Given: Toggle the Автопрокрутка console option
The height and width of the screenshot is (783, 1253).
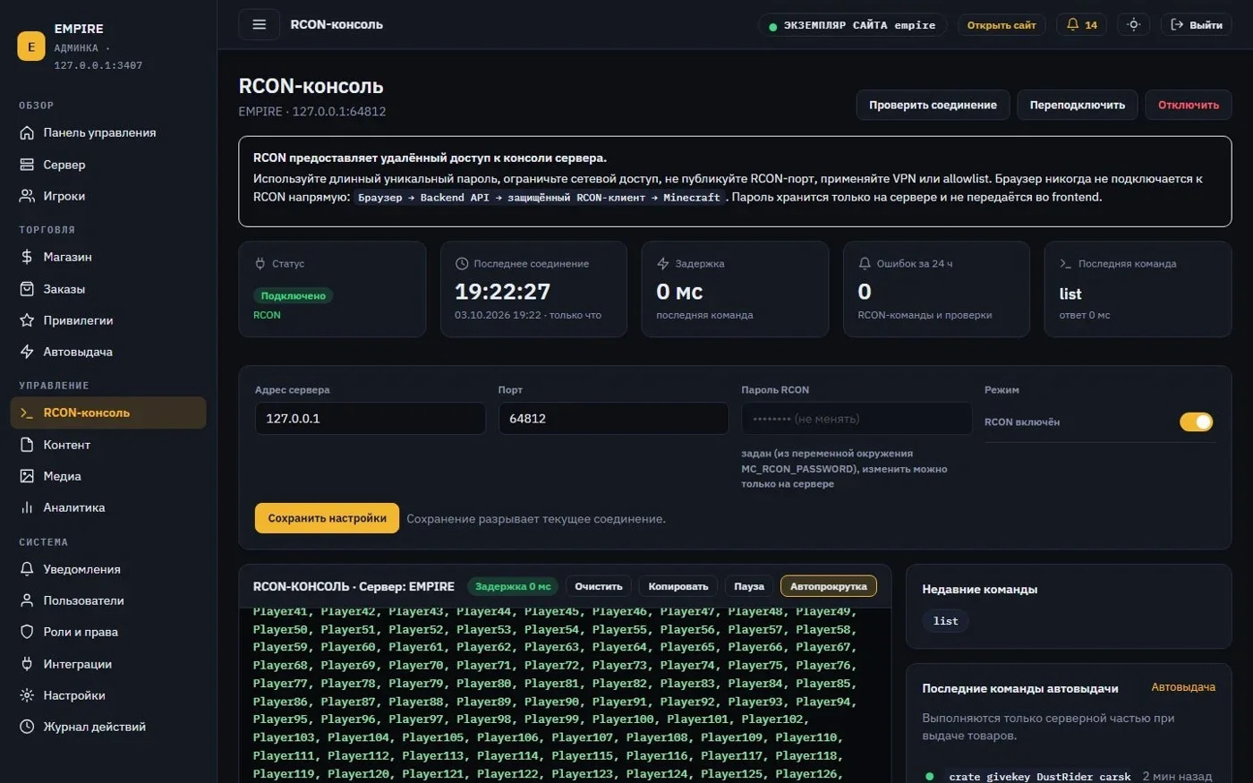Looking at the screenshot, I should point(828,586).
